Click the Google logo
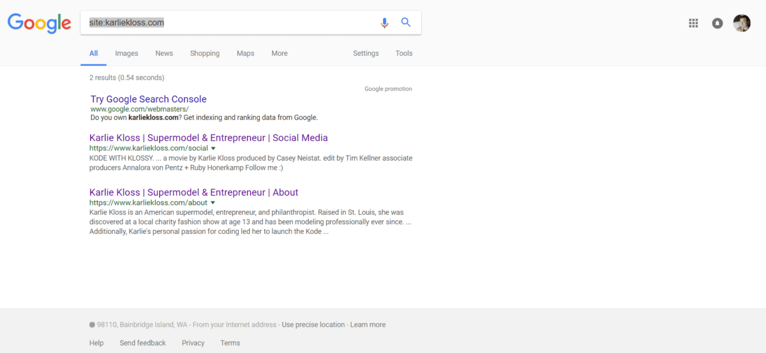Viewport: 766px width, 353px height. coord(39,23)
